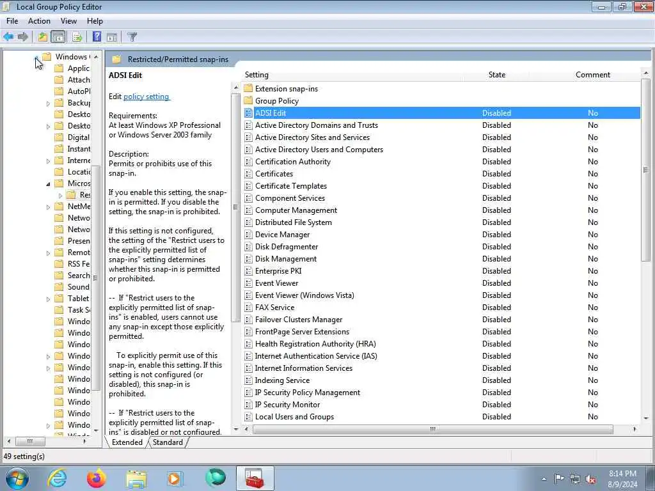
Task: Click the folder icon in the Restricted/Permitted snap-ins header
Action: pos(116,59)
